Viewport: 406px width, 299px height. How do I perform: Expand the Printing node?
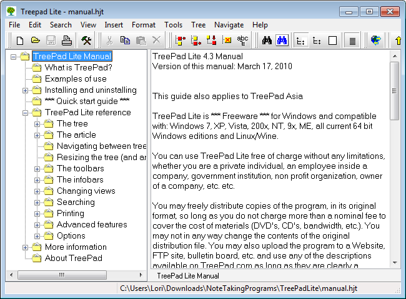pyautogui.click(x=37, y=214)
